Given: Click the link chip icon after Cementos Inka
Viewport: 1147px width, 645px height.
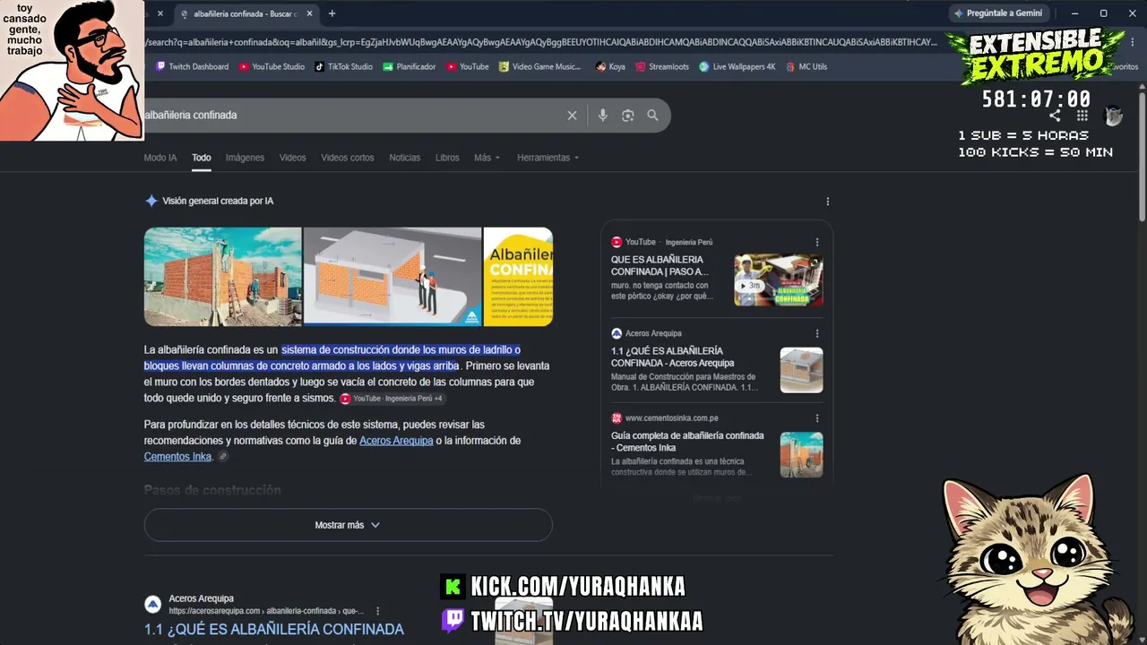Looking at the screenshot, I should click(223, 457).
